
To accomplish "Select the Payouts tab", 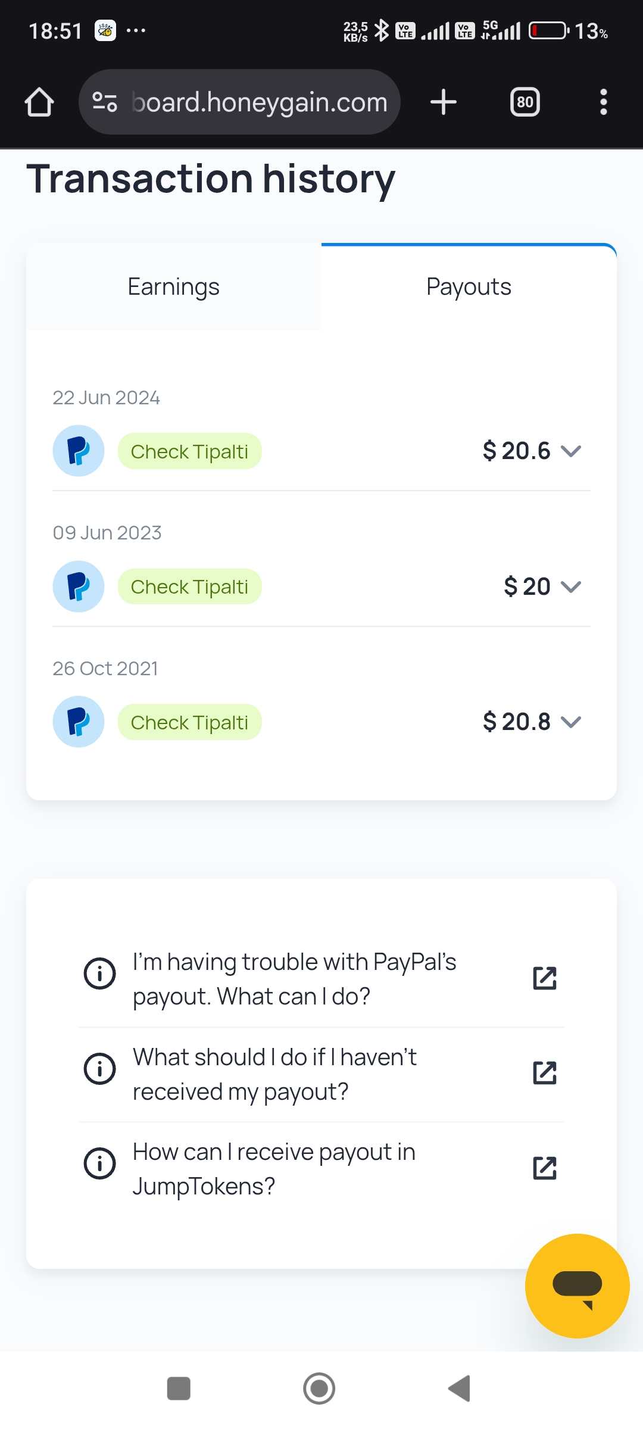I will 469,287.
